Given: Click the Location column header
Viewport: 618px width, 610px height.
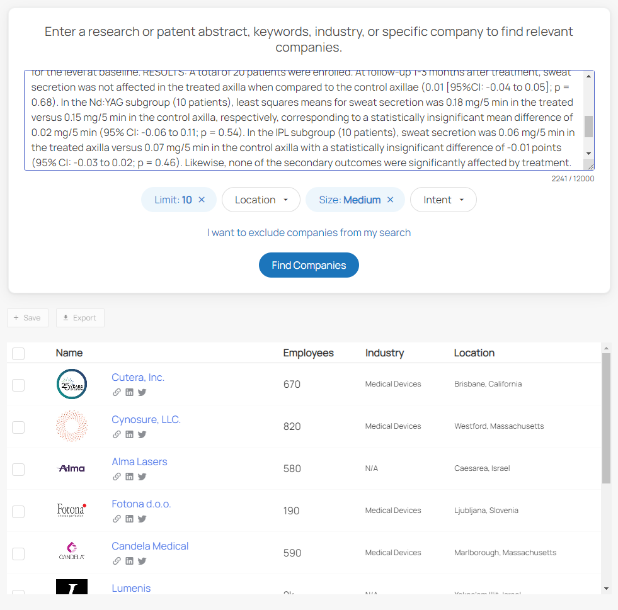Looking at the screenshot, I should tap(474, 353).
